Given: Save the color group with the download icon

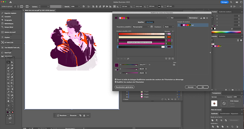Looking at the screenshot, I should pyautogui.click(x=201, y=18).
